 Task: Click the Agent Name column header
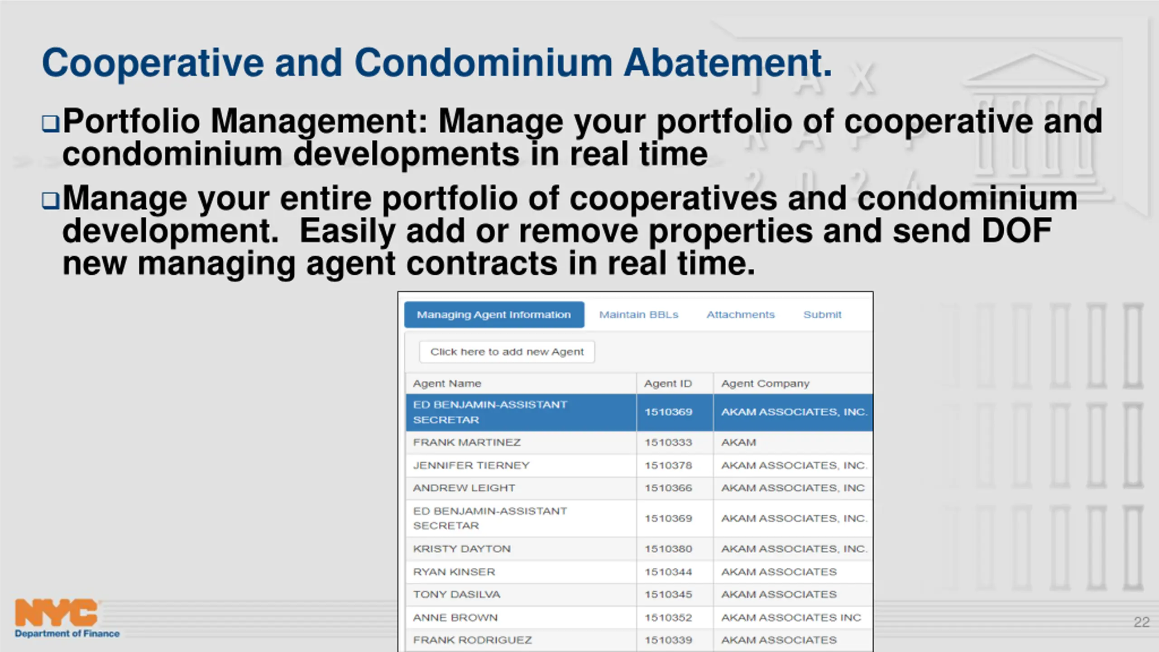click(447, 384)
